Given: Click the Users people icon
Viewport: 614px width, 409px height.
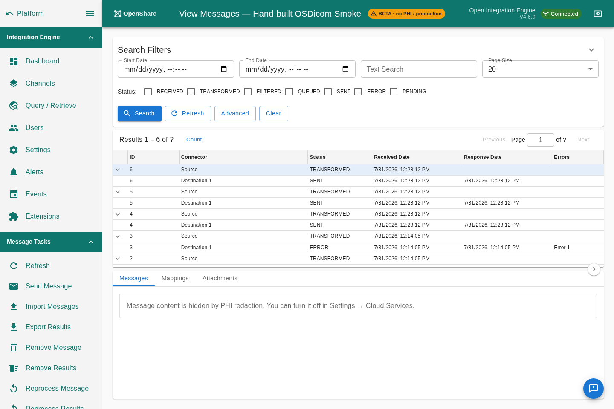Looking at the screenshot, I should click(x=14, y=128).
